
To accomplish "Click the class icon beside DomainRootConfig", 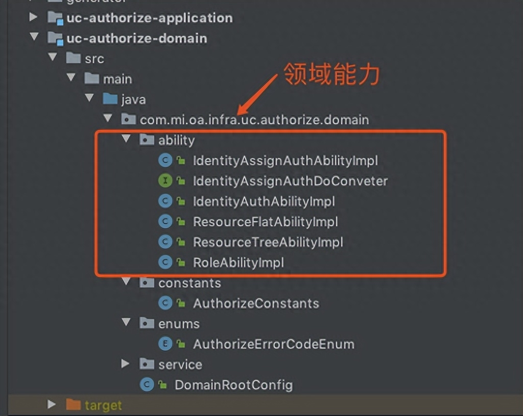I will pos(147,385).
